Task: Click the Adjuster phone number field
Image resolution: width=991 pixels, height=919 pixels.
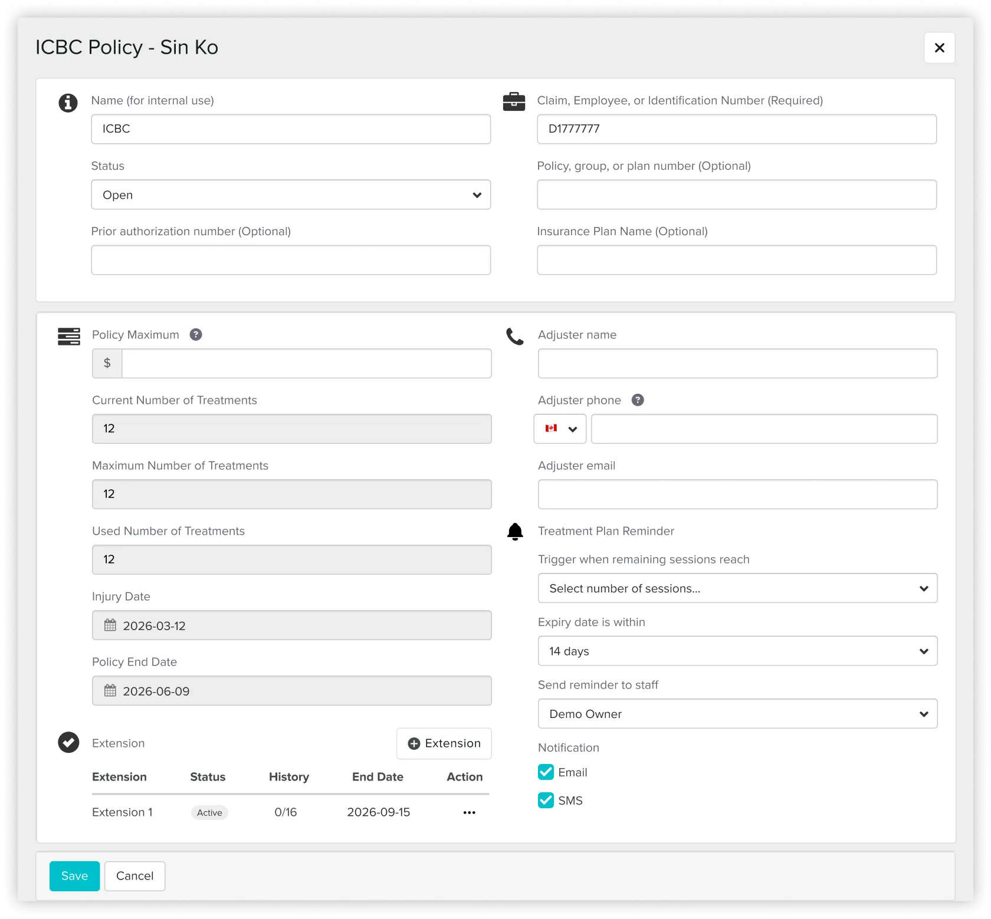Action: [764, 429]
